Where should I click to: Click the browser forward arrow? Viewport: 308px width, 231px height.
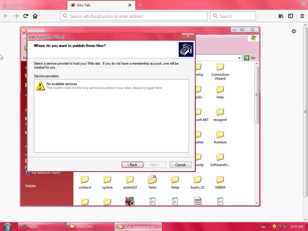click(16, 16)
